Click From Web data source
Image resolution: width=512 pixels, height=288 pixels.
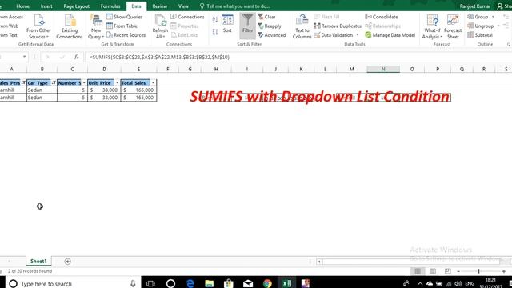(x=9, y=26)
